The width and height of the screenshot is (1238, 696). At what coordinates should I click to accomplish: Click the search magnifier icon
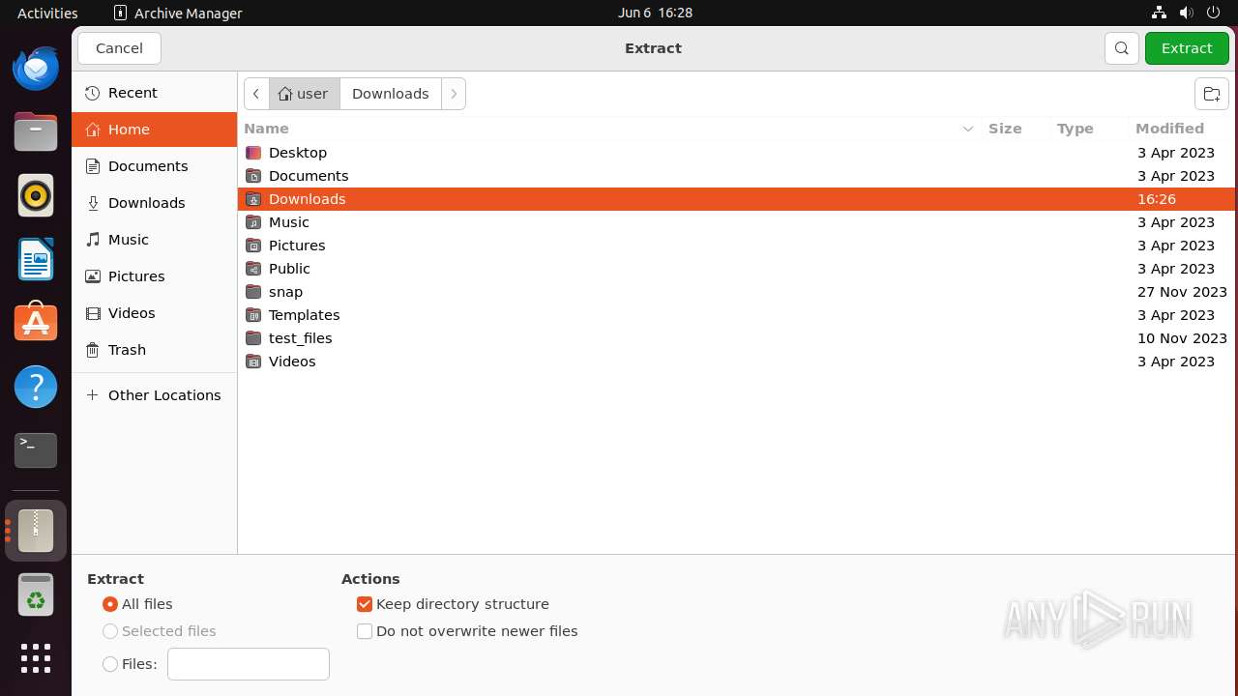pos(1122,48)
